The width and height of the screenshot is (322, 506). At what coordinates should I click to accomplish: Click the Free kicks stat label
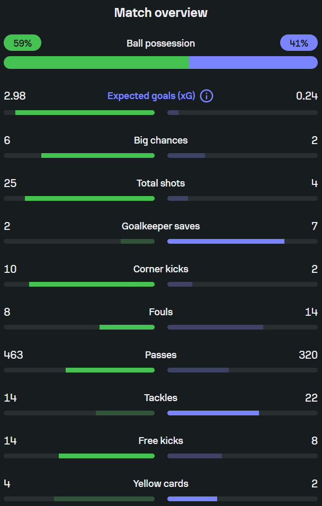coord(160,441)
